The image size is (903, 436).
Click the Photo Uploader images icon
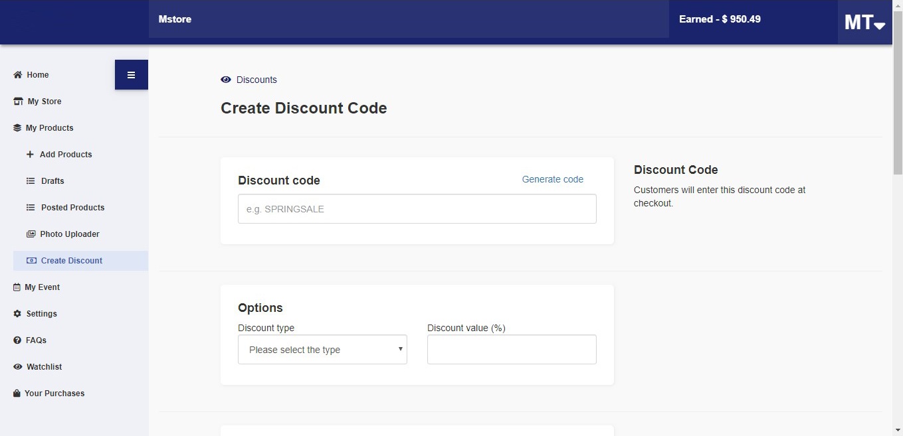pyautogui.click(x=31, y=234)
